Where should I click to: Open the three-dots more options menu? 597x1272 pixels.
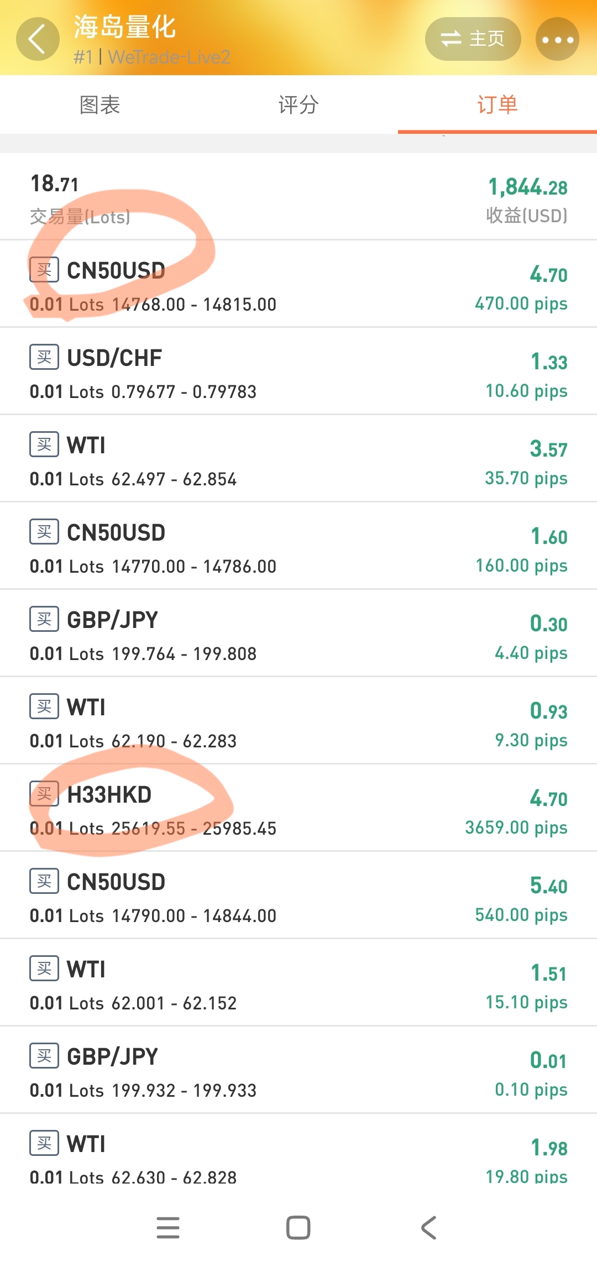tap(557, 39)
